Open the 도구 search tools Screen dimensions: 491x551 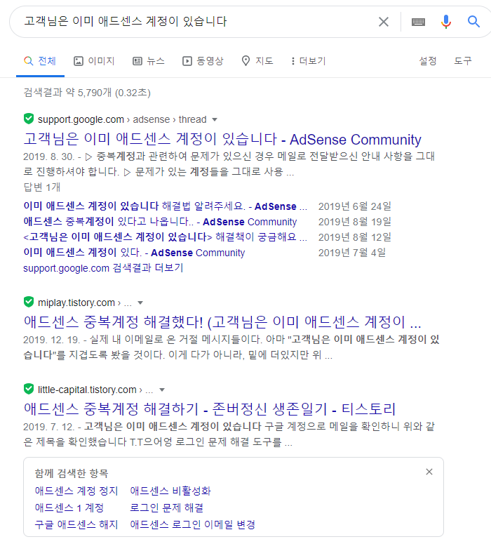462,61
